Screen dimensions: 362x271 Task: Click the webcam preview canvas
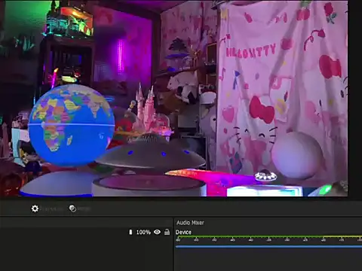point(173,98)
